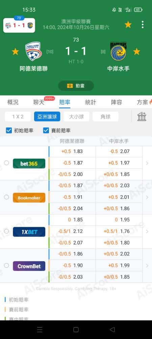The width and height of the screenshot is (152, 339).
Task: Tap 1XBET home odds 2.12
Action: 78,231
